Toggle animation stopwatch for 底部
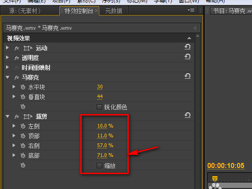Screen dimensions: 252x189 (x=23, y=155)
